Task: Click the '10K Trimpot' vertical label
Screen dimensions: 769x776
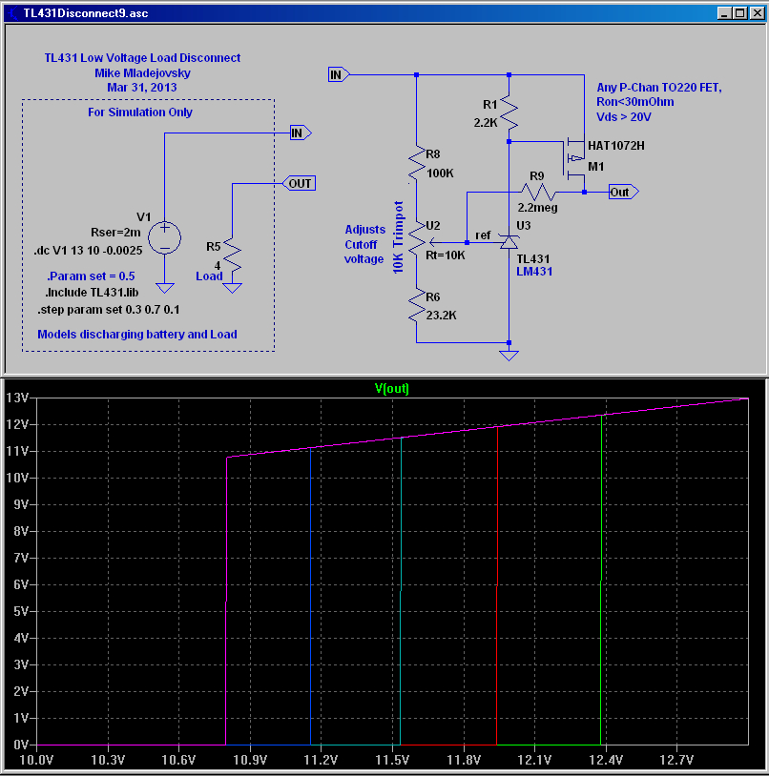Action: [x=398, y=237]
